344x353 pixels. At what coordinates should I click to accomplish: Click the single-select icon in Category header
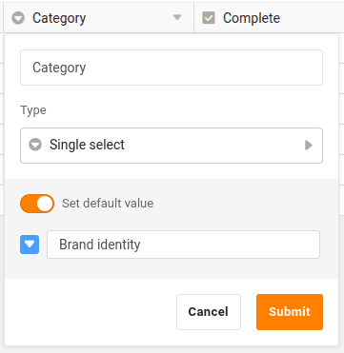click(x=18, y=18)
